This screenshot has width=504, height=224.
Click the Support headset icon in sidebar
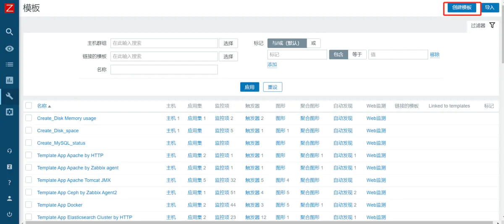[x=9, y=151]
